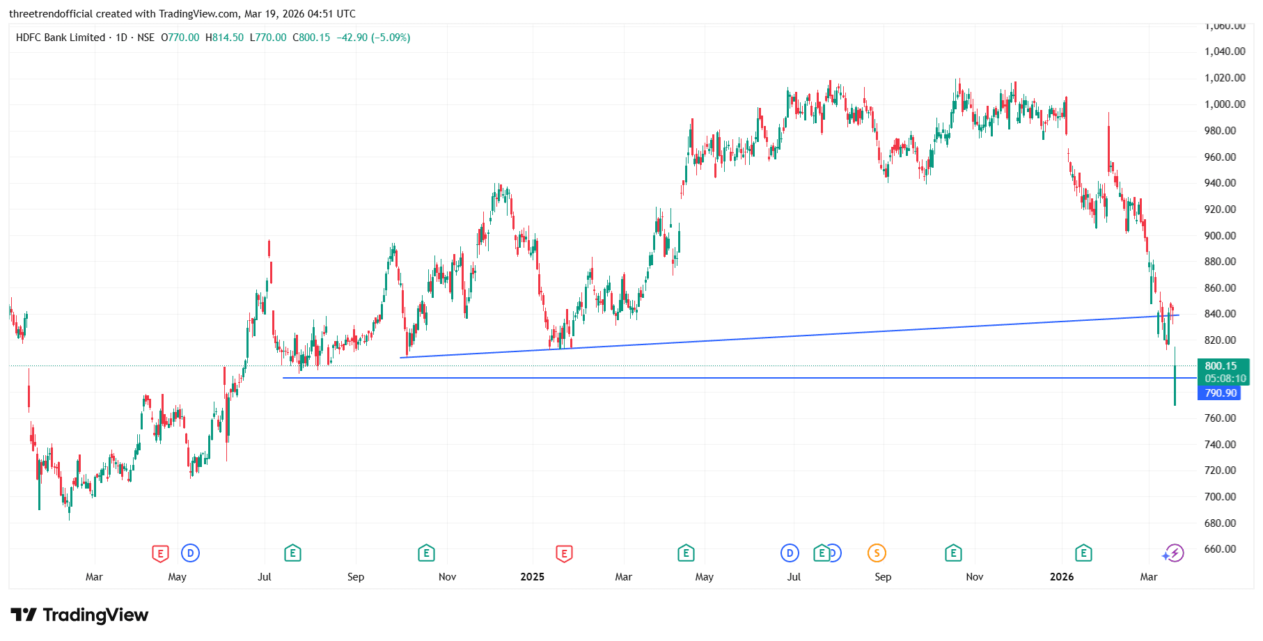The image size is (1263, 641).
Task: Open the green earnings marker near Jul 2024
Action: 292,553
